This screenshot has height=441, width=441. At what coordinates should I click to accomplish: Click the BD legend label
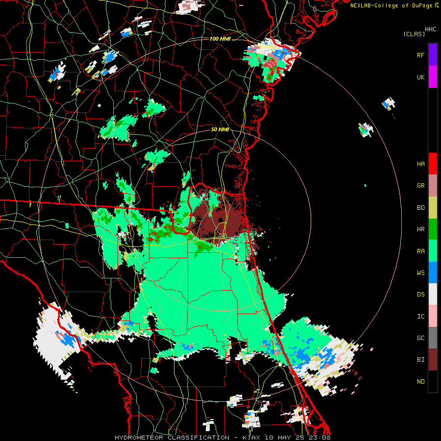(420, 208)
